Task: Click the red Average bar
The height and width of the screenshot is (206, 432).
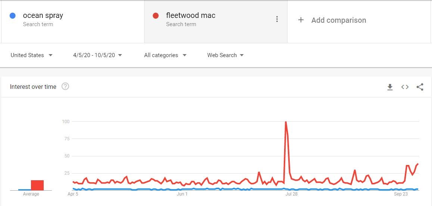Action: pyautogui.click(x=37, y=185)
